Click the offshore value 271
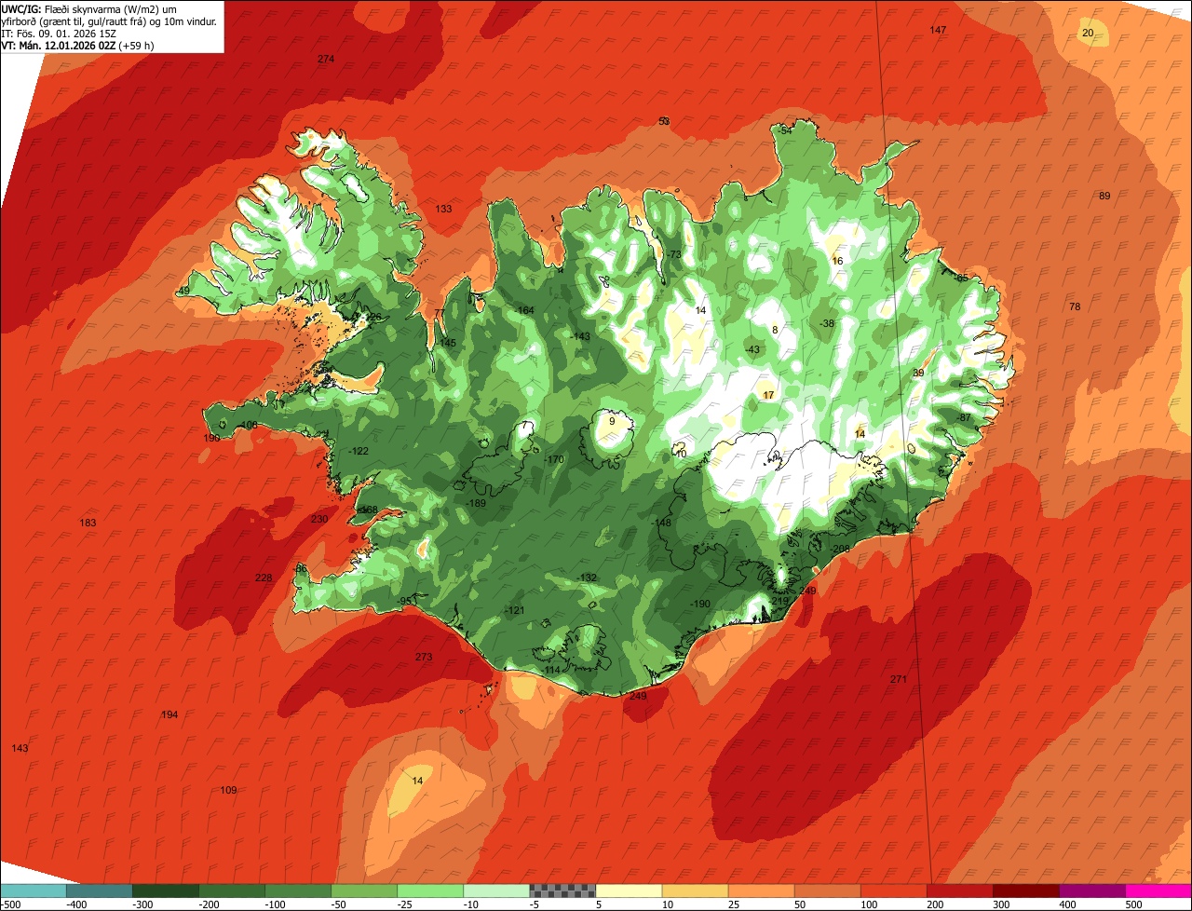Viewport: 1192px width, 911px height. click(x=898, y=679)
